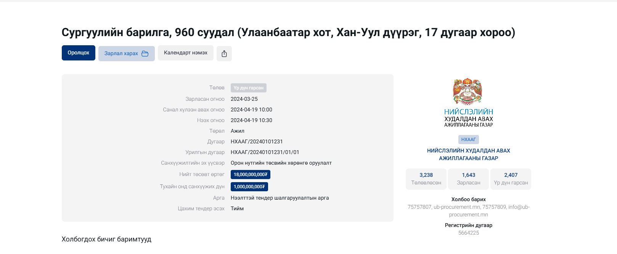Click the Холбогдох бичиг баримтууд heading
Image resolution: width=617 pixels, height=254 pixels.
coord(106,239)
